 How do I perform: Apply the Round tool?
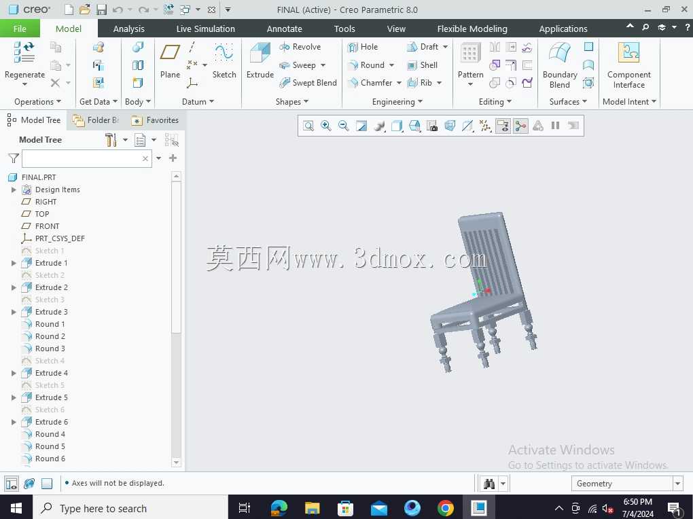coord(366,65)
